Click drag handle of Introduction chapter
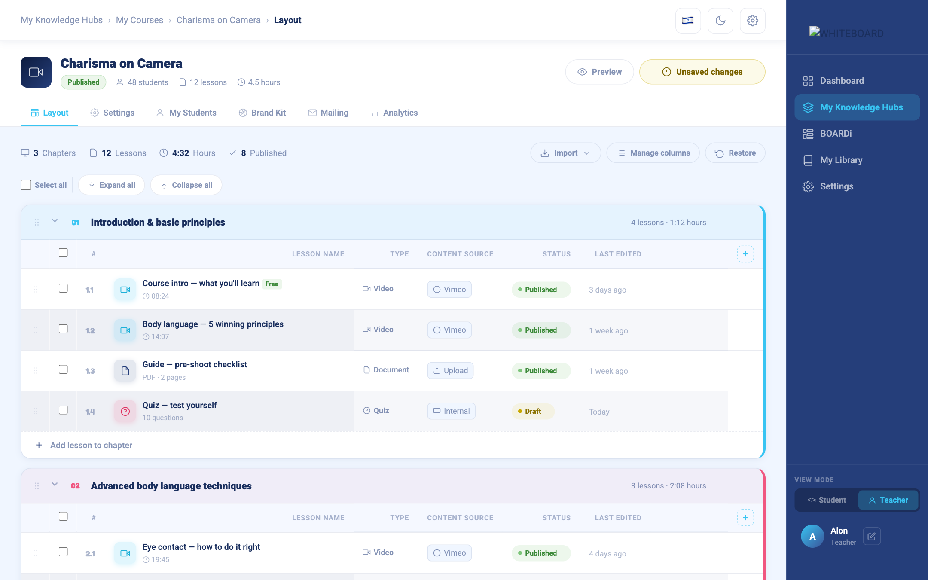928x580 pixels. click(x=37, y=222)
